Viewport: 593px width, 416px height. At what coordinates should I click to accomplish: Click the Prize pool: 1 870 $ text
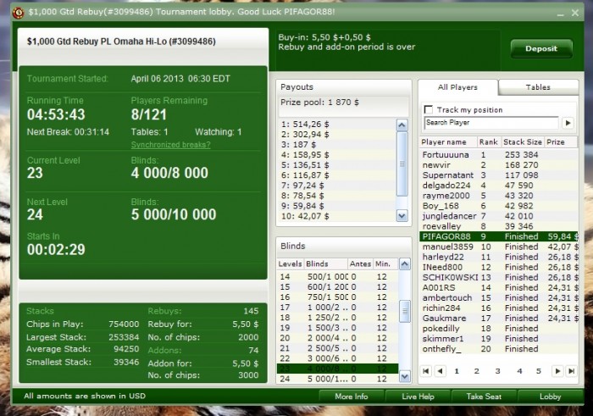point(319,103)
